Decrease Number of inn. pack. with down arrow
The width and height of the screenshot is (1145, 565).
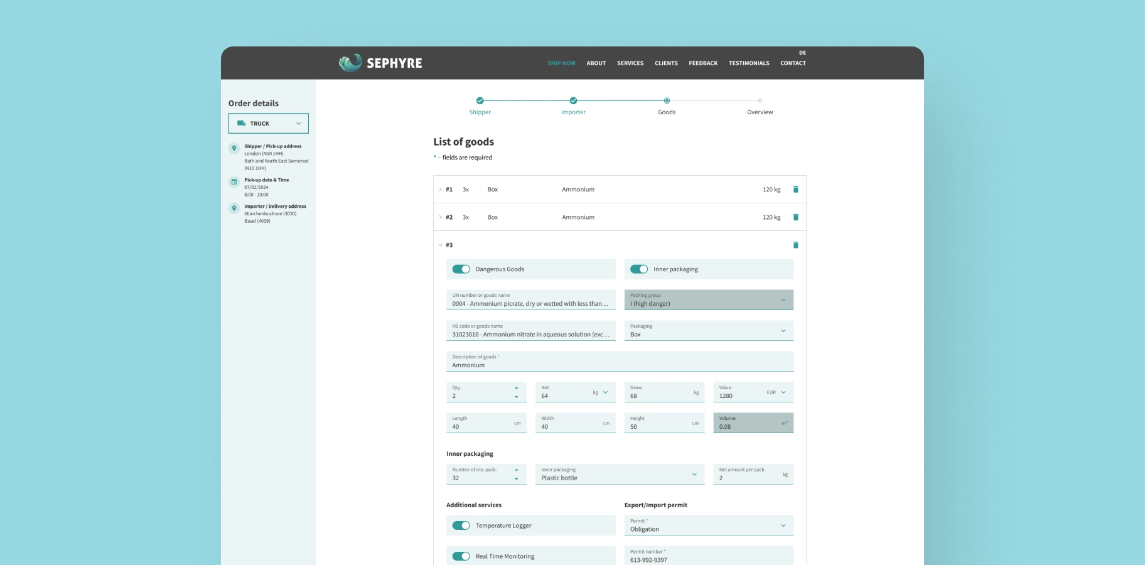point(517,479)
